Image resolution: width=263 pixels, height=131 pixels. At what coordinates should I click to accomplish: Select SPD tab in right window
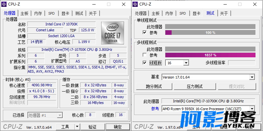(183, 13)
